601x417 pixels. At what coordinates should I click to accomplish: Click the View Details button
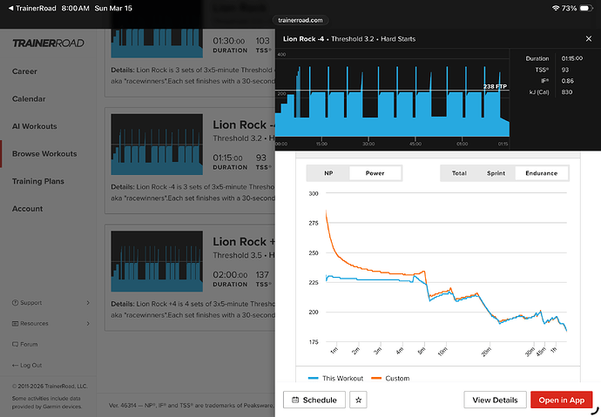(x=495, y=400)
